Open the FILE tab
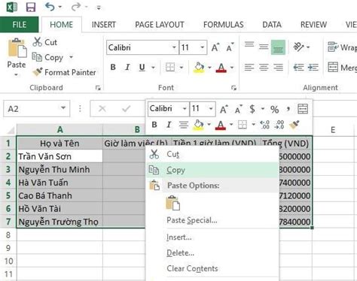Image resolution: width=357 pixels, height=281 pixels. (x=20, y=25)
